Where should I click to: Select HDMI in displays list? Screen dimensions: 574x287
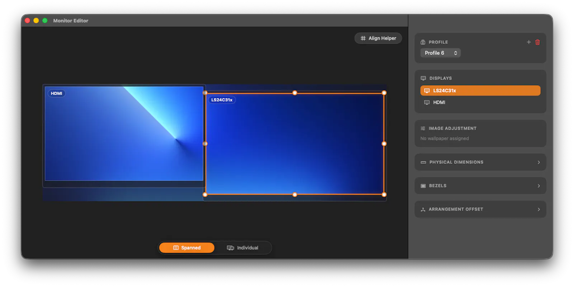tap(480, 102)
